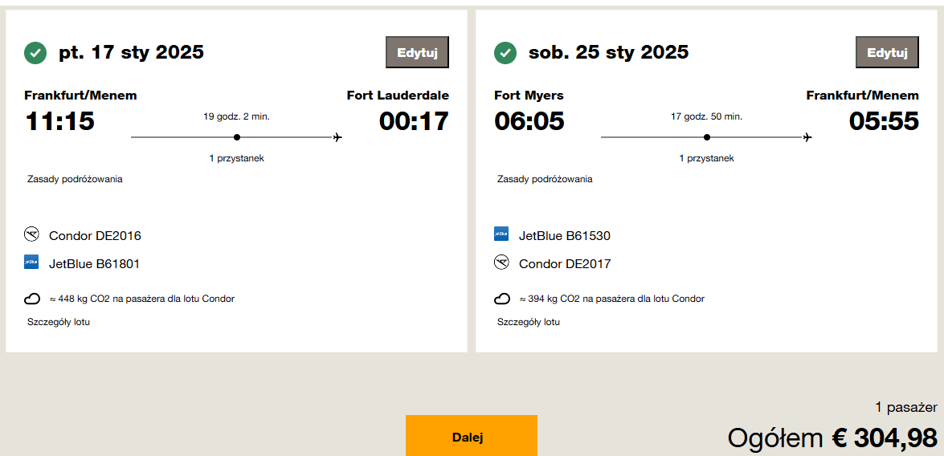Screen dimensions: 944x456
Task: Click airplane icon on return flight line
Action: pyautogui.click(x=807, y=137)
